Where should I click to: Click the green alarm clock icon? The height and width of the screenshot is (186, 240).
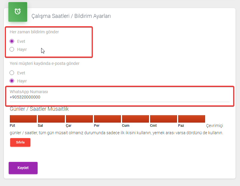click(18, 12)
